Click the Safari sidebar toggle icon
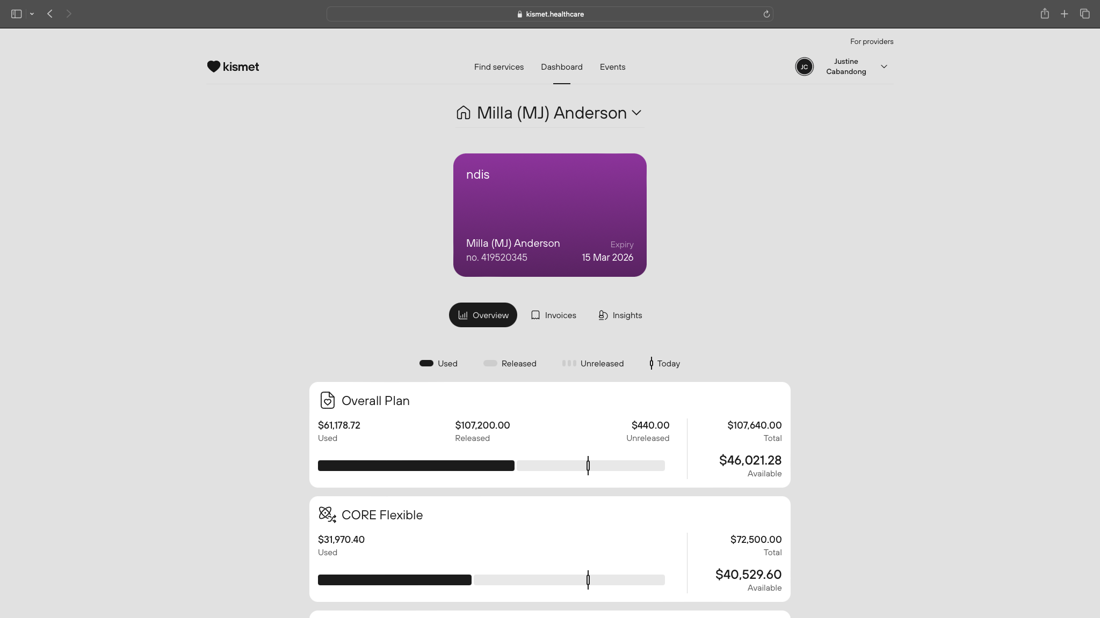Image resolution: width=1100 pixels, height=618 pixels. point(16,14)
